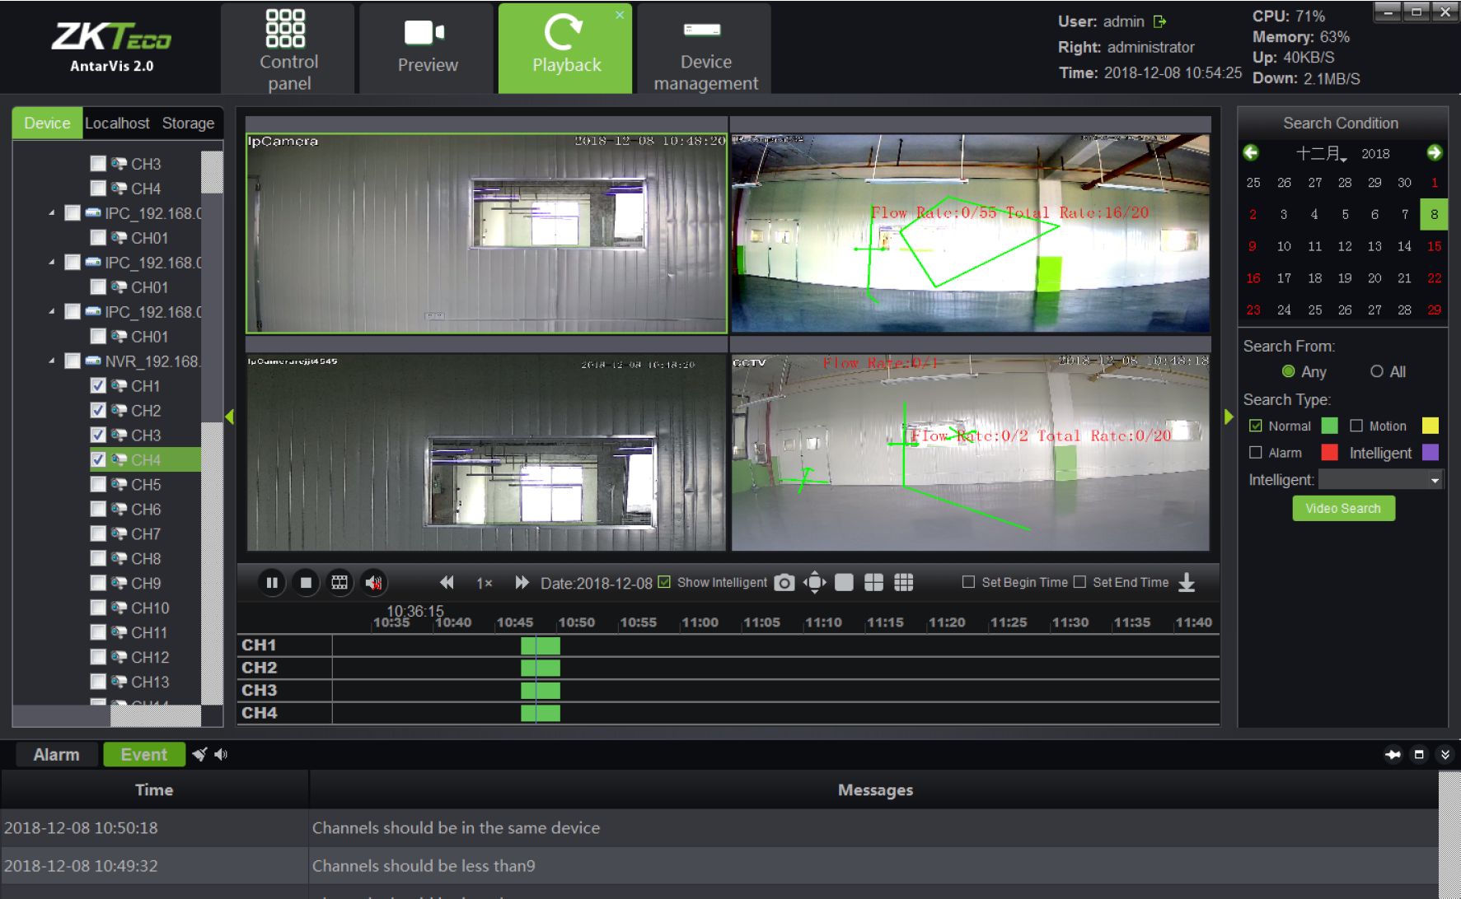Viewport: 1461px width, 899px height.
Task: Take a snapshot with the camera icon
Action: pyautogui.click(x=784, y=583)
